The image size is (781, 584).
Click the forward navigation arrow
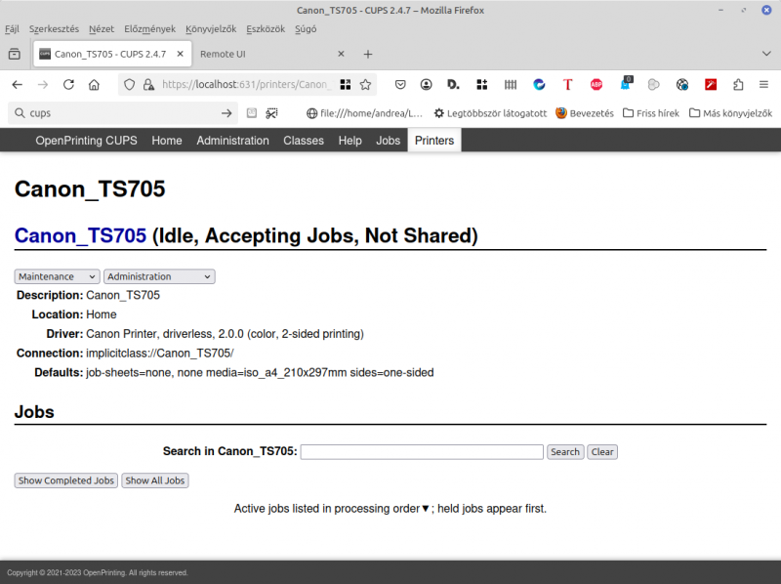[43, 85]
